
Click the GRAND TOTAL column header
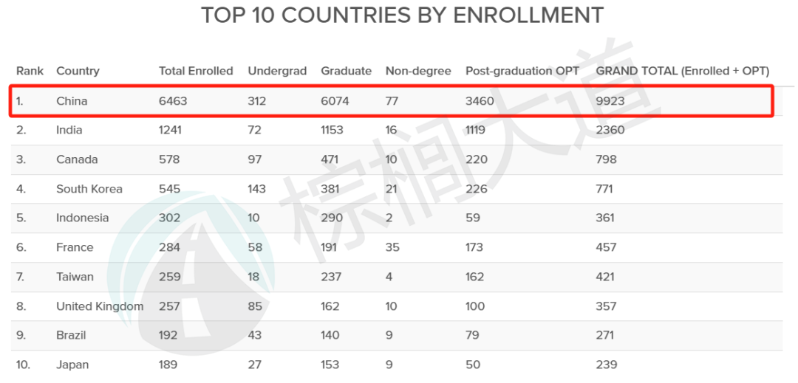pyautogui.click(x=683, y=71)
